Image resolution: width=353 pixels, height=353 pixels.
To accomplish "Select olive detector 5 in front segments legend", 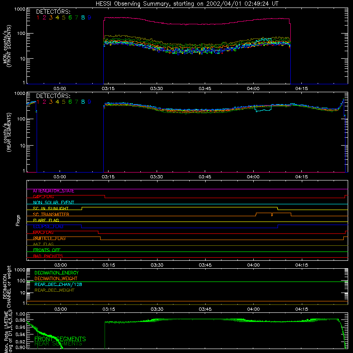I will coord(64,18).
